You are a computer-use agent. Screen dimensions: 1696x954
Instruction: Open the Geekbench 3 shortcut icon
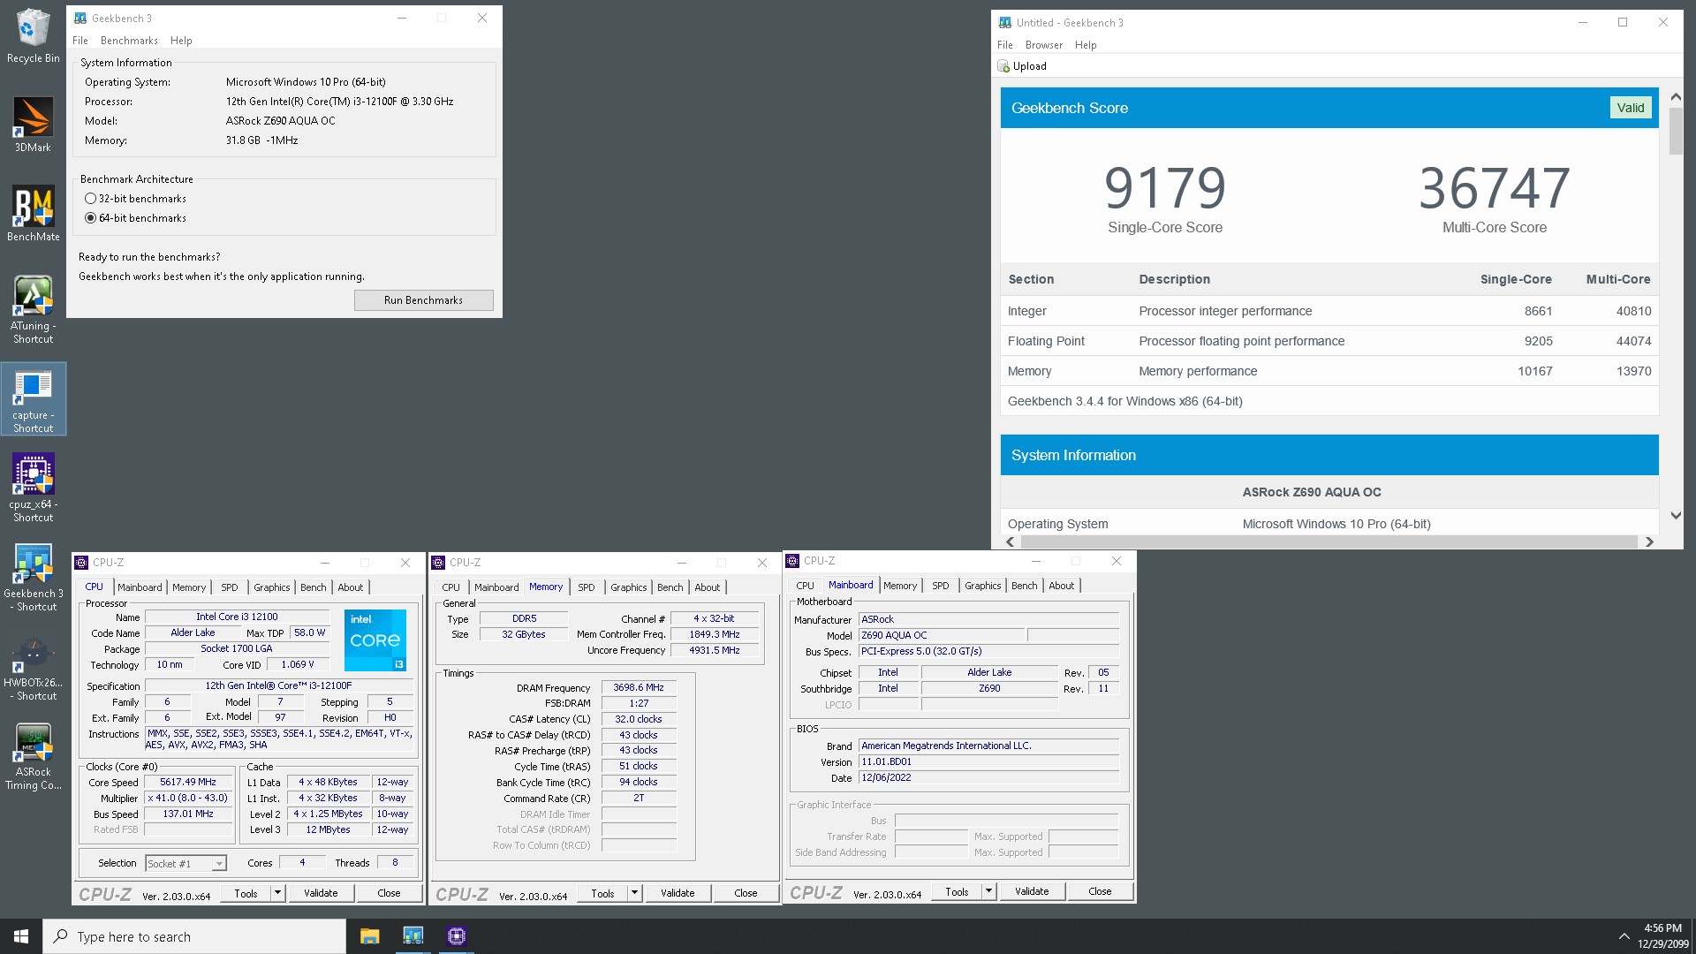tap(33, 578)
